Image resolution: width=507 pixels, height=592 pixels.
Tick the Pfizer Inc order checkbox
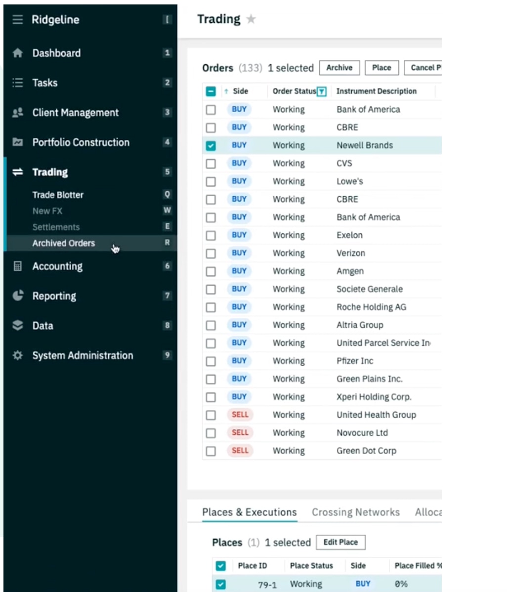pyautogui.click(x=211, y=361)
